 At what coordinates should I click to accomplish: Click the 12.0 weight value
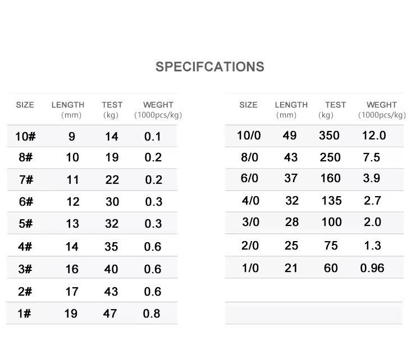click(374, 135)
